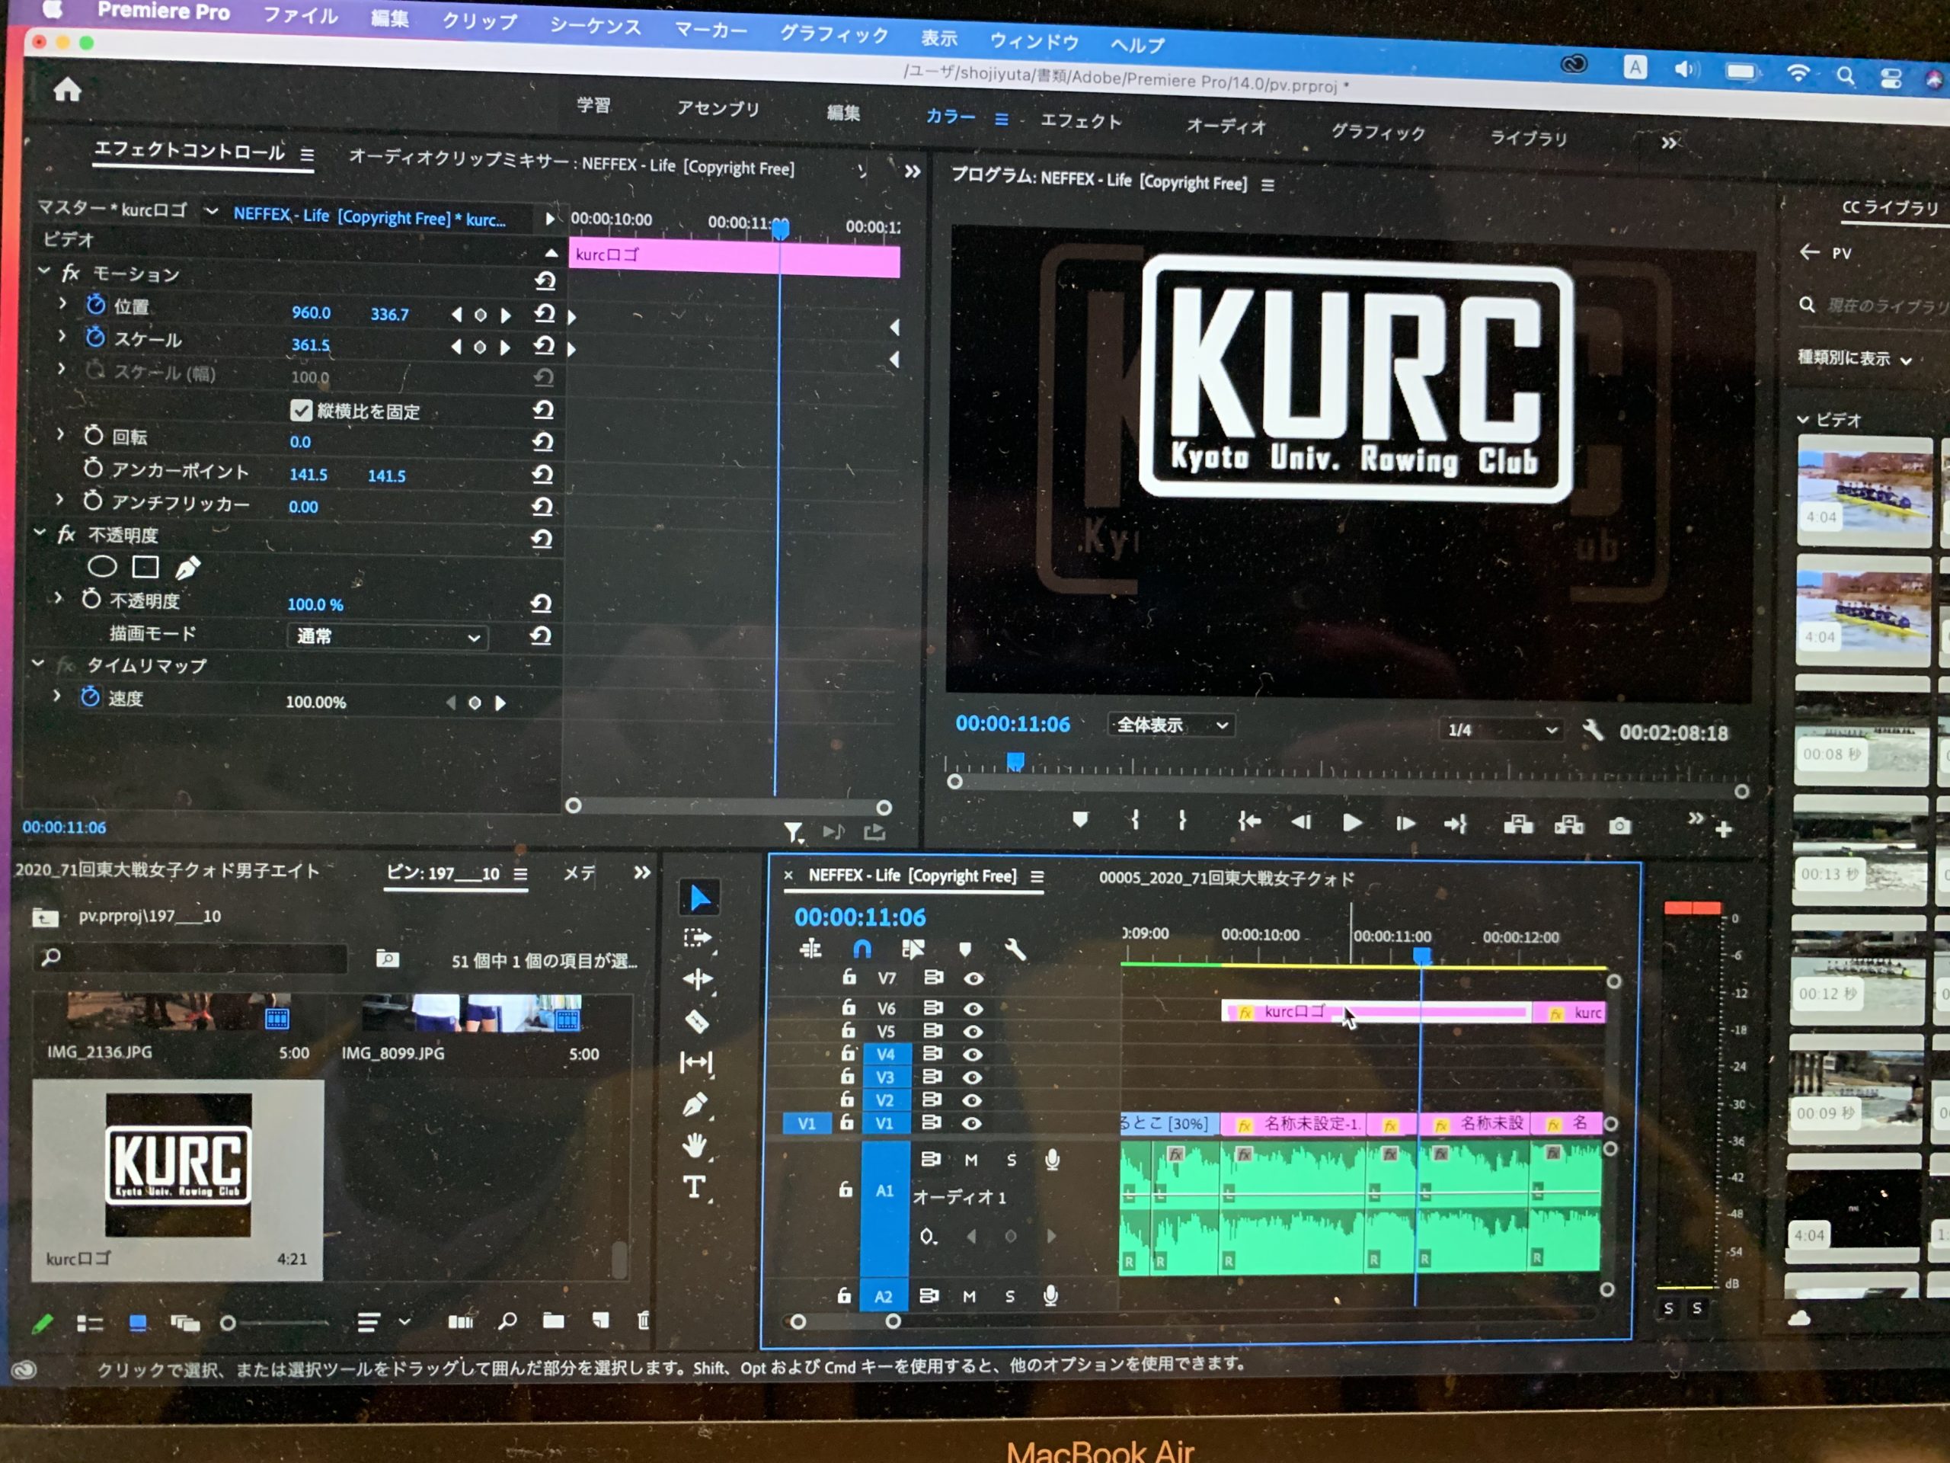
Task: Select the Track Select Forward tool
Action: pos(696,938)
